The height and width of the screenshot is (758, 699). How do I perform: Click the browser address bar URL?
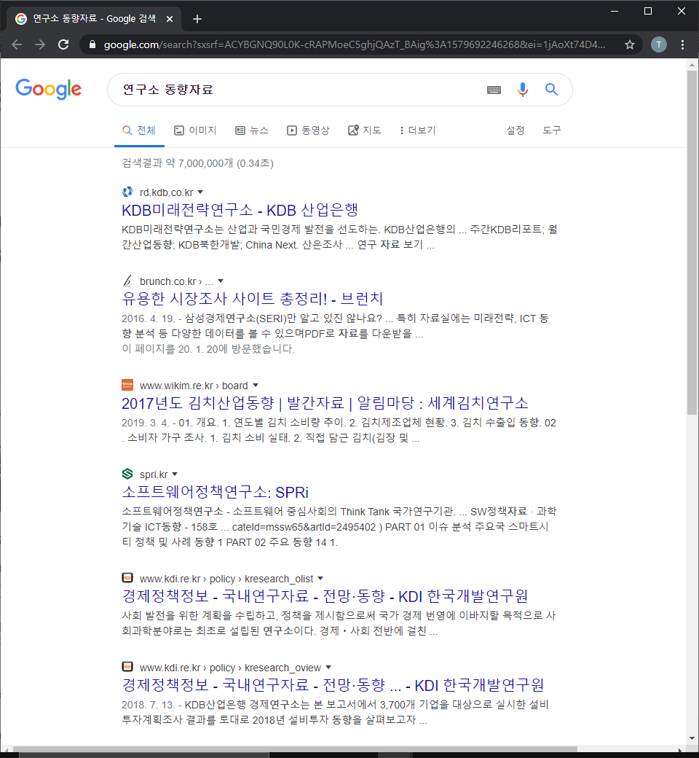pos(354,45)
